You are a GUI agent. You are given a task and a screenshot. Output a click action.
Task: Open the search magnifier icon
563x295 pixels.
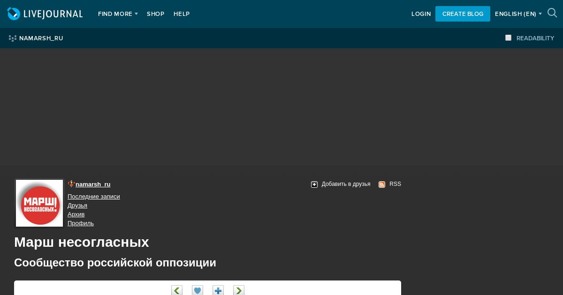(x=552, y=13)
